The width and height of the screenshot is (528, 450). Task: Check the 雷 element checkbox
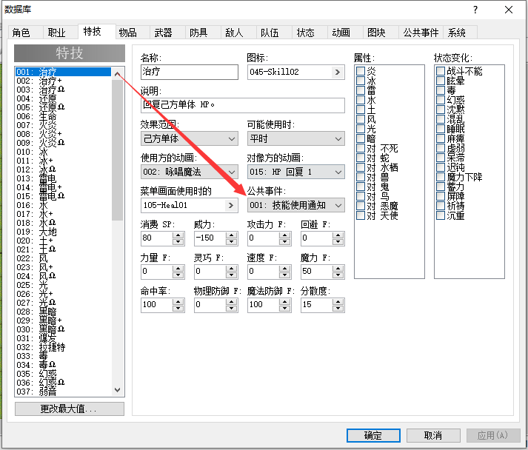(361, 90)
